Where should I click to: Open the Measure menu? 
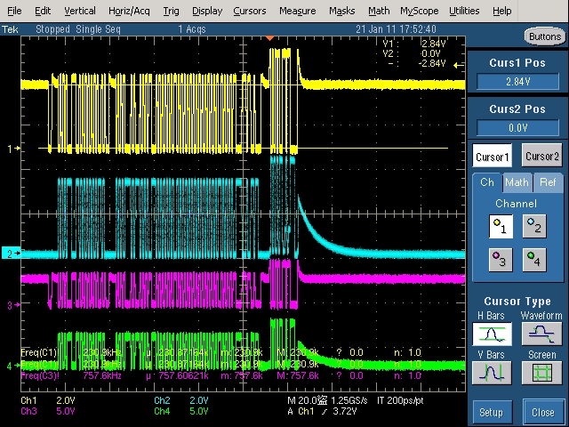pyautogui.click(x=298, y=11)
